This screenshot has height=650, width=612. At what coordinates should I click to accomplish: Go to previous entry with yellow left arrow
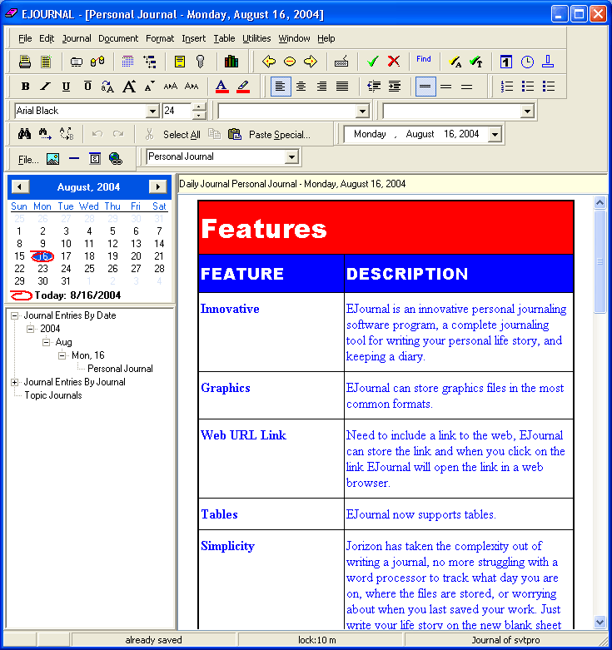pyautogui.click(x=269, y=62)
